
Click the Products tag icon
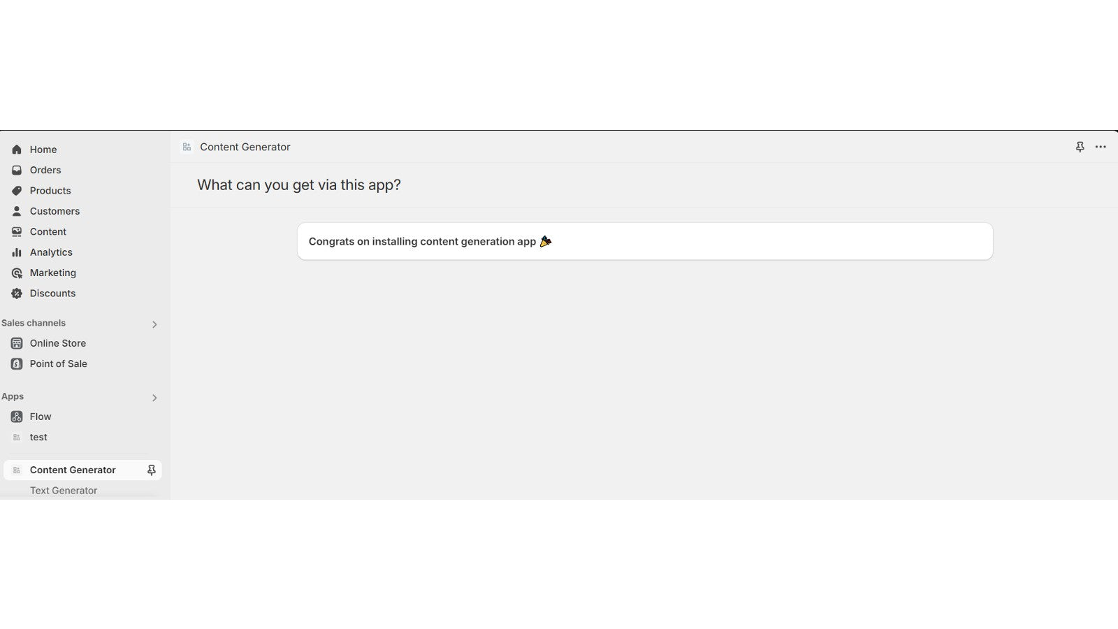click(16, 190)
